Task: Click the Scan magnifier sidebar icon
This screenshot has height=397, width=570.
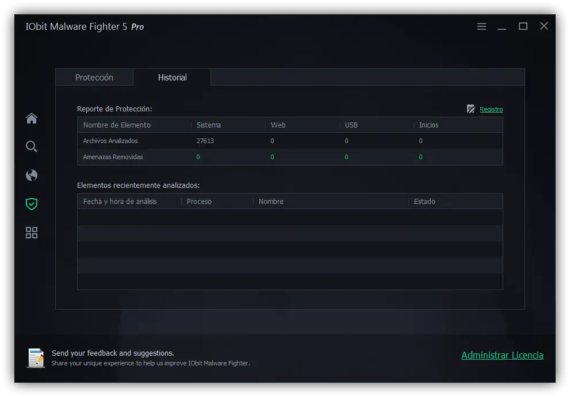Action: point(32,147)
